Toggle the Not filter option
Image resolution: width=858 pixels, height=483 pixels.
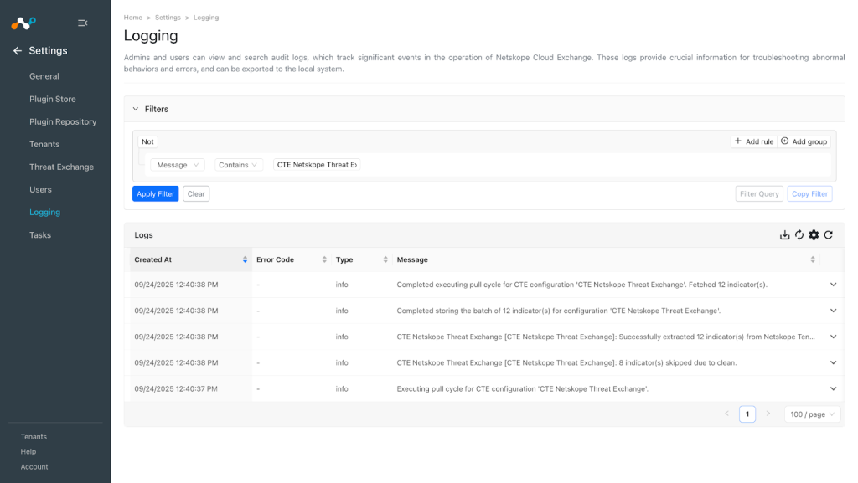click(147, 141)
